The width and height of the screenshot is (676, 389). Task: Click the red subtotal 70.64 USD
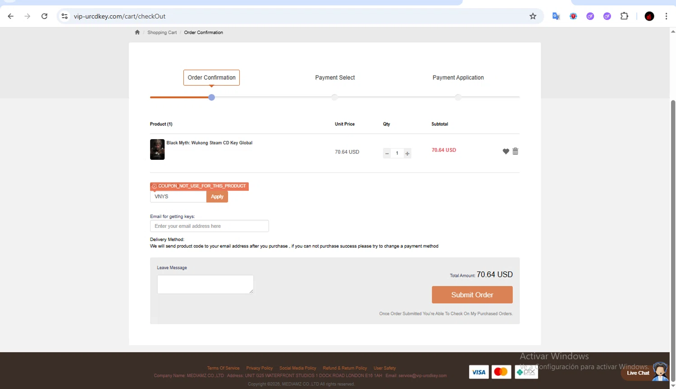[x=444, y=150]
